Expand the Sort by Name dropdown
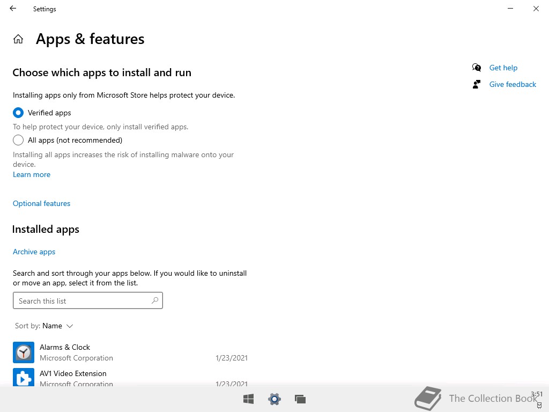 click(44, 326)
